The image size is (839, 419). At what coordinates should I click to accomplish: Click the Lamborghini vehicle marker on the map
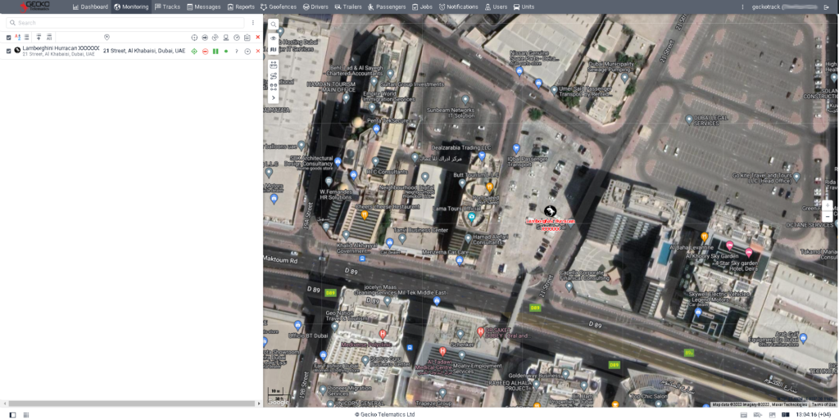point(550,211)
